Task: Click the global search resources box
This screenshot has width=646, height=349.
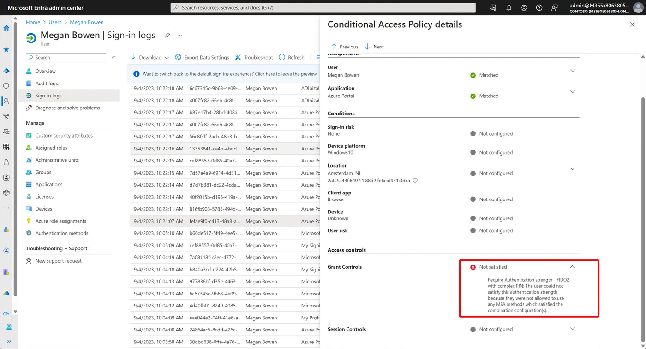Action: coord(323,8)
